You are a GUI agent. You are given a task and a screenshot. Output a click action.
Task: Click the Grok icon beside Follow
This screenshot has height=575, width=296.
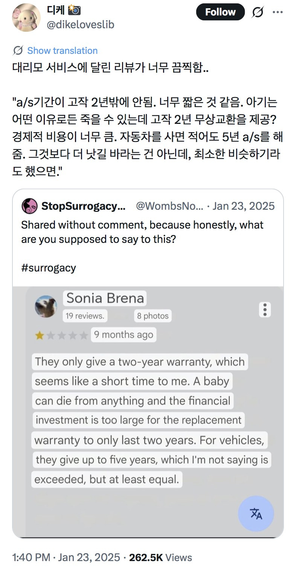click(x=257, y=12)
